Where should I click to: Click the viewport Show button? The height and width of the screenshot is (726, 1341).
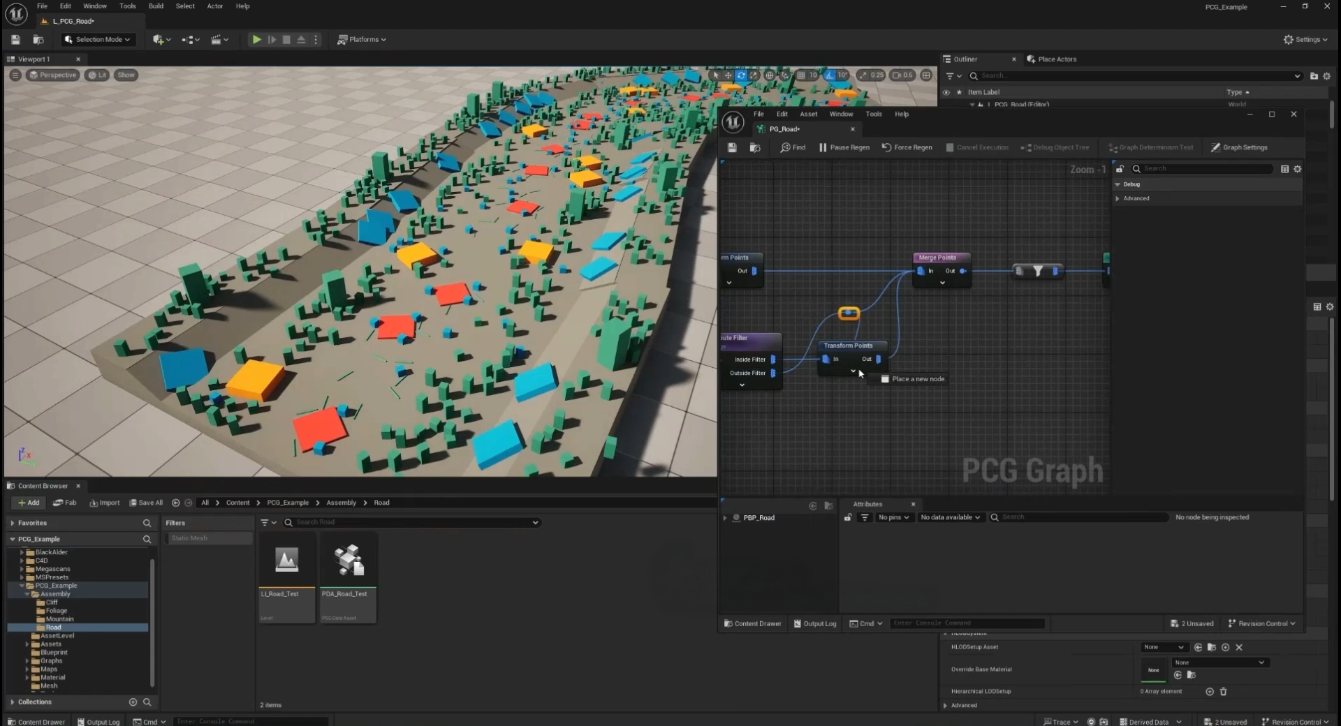click(126, 75)
